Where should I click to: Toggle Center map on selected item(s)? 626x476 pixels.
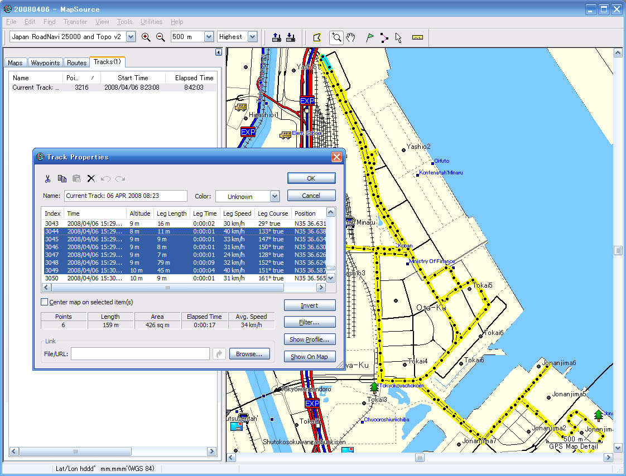(44, 302)
